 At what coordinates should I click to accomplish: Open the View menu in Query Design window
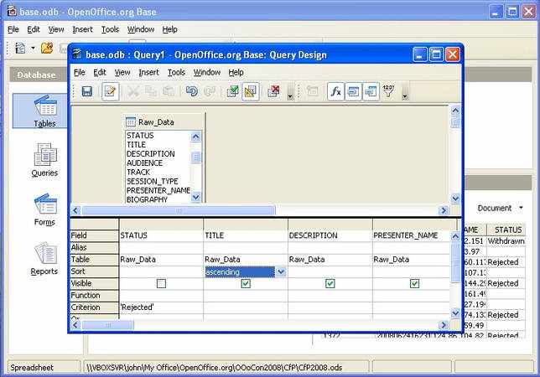click(122, 72)
